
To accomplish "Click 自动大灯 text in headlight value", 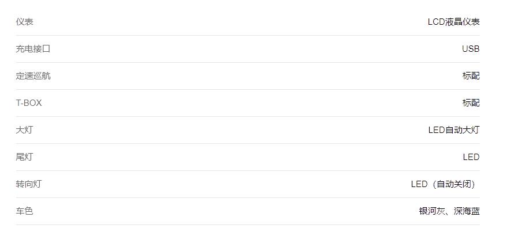I will pos(463,130).
